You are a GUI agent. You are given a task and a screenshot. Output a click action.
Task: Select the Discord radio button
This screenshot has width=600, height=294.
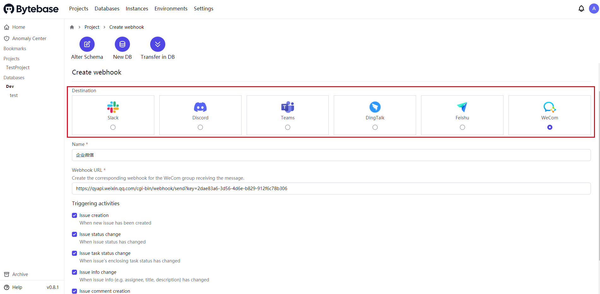[200, 127]
